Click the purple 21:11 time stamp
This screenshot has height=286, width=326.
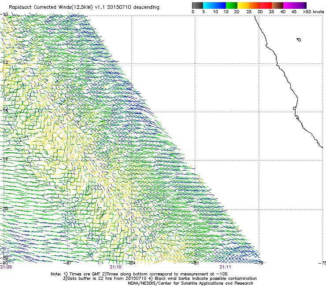225,267
